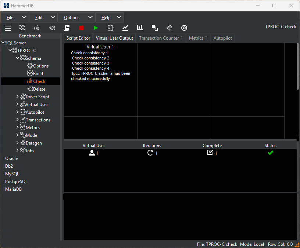Click the iterations refresh icon
This screenshot has width=300, height=248.
coord(150,153)
